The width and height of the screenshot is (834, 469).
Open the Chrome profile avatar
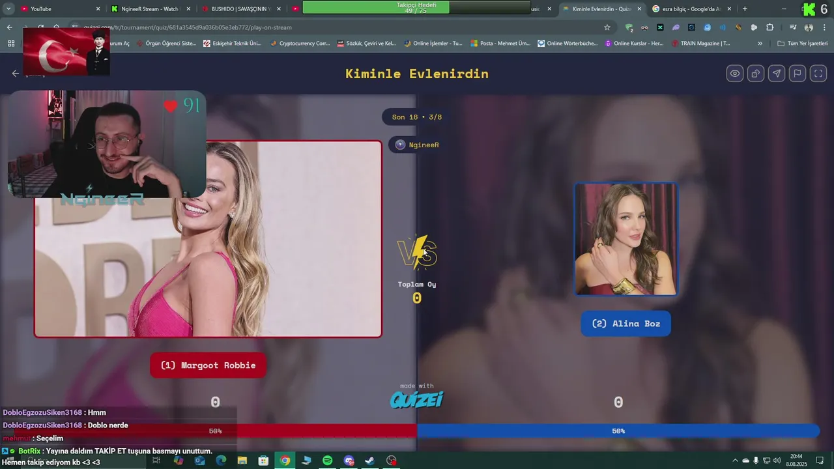809,27
